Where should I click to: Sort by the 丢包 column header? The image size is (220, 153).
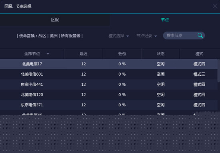pos(122,54)
